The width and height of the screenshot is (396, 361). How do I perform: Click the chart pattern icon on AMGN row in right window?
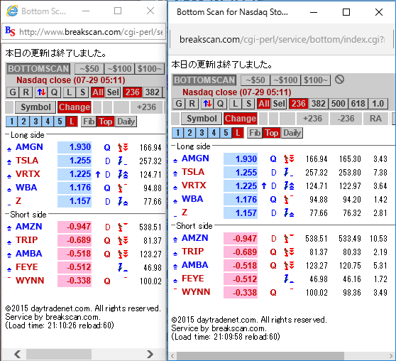click(289, 158)
